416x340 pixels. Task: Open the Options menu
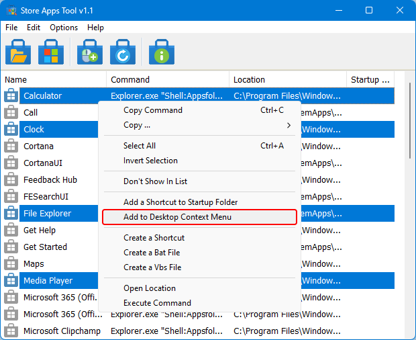(x=64, y=28)
